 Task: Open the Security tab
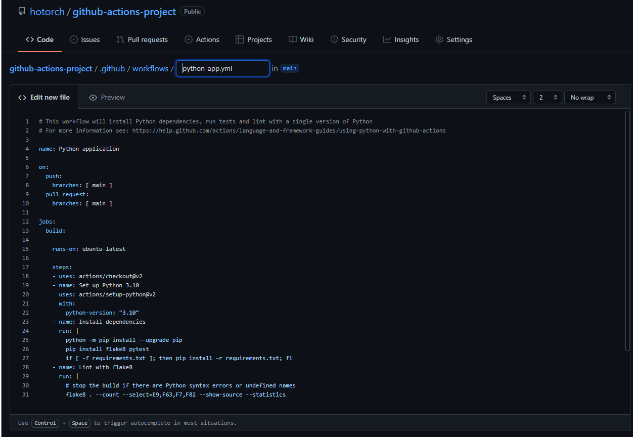click(x=348, y=39)
